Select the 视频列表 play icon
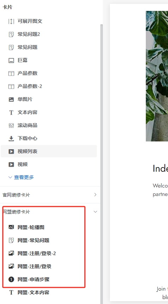Image resolution: width=168 pixels, height=304 pixels. point(11,151)
